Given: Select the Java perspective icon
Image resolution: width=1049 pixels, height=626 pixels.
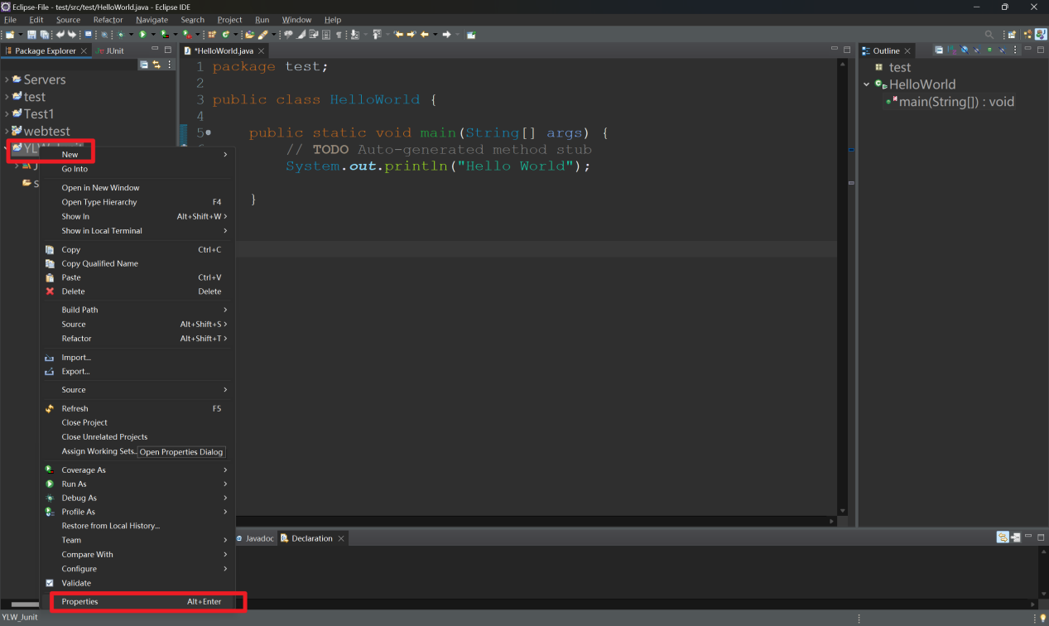Looking at the screenshot, I should (1042, 34).
